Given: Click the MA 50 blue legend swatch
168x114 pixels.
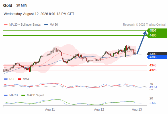Looking at the screenshot, I should (x=46, y=25).
